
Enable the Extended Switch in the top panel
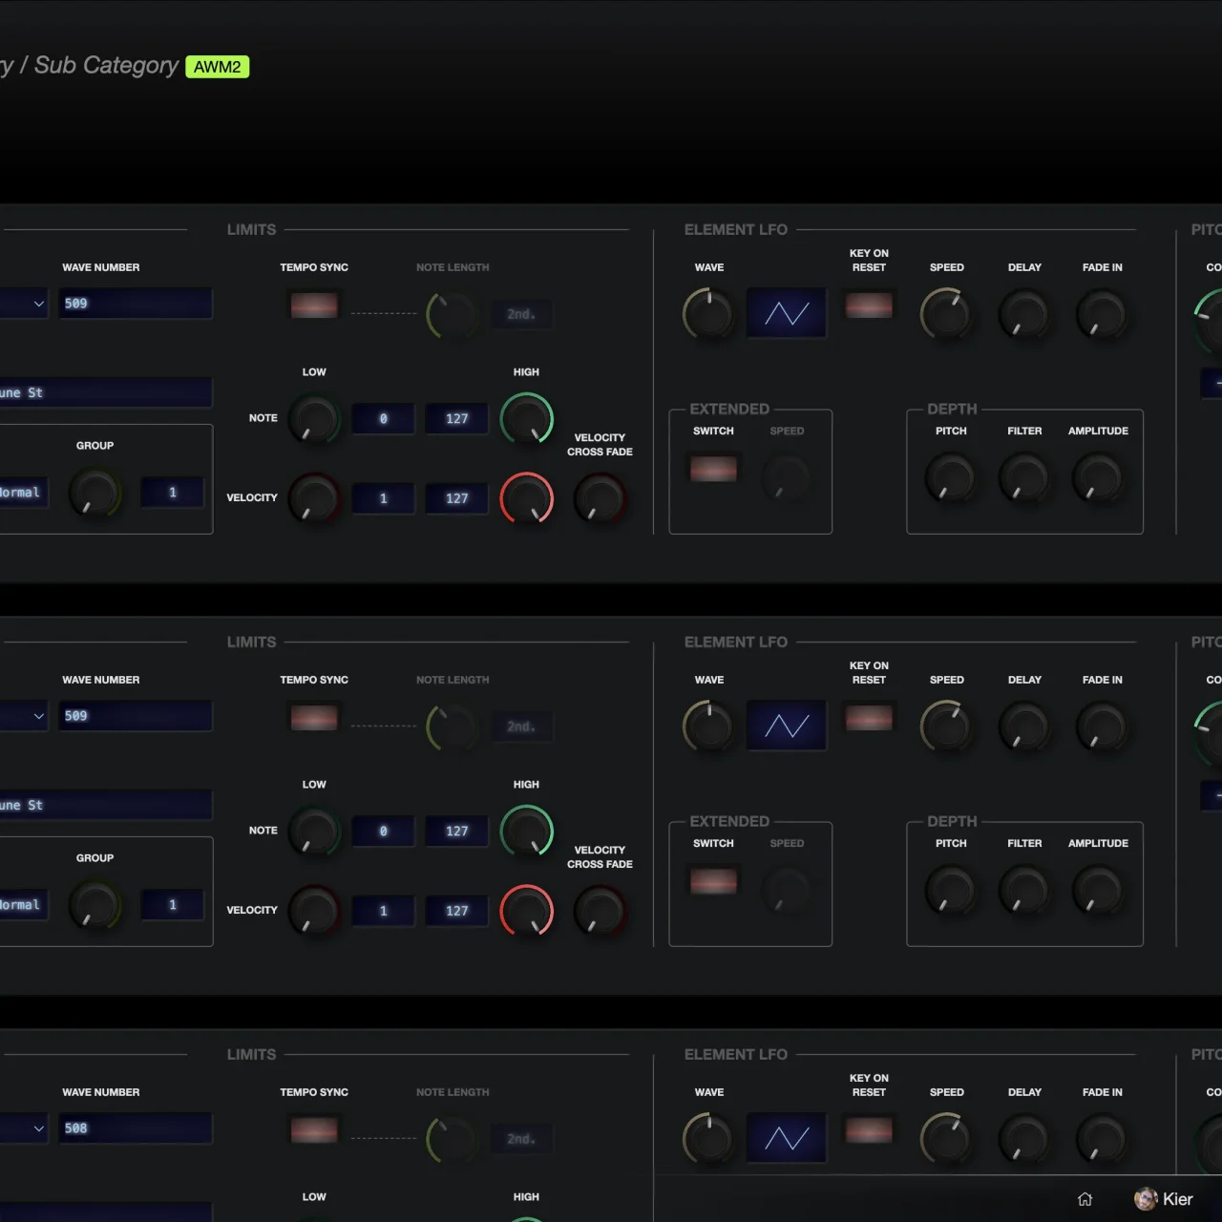713,469
